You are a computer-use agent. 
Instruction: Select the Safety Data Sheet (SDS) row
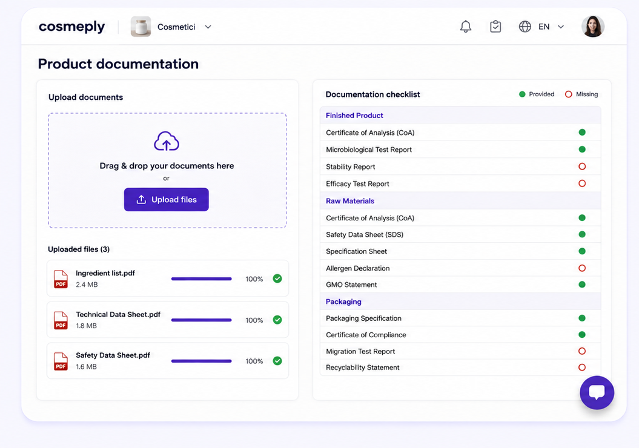point(460,234)
